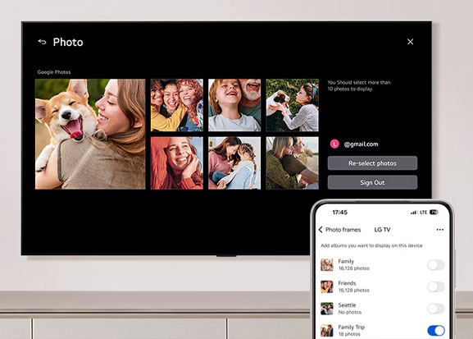Tap the Family album thumbnail
The image size is (473, 339).
coord(327,264)
